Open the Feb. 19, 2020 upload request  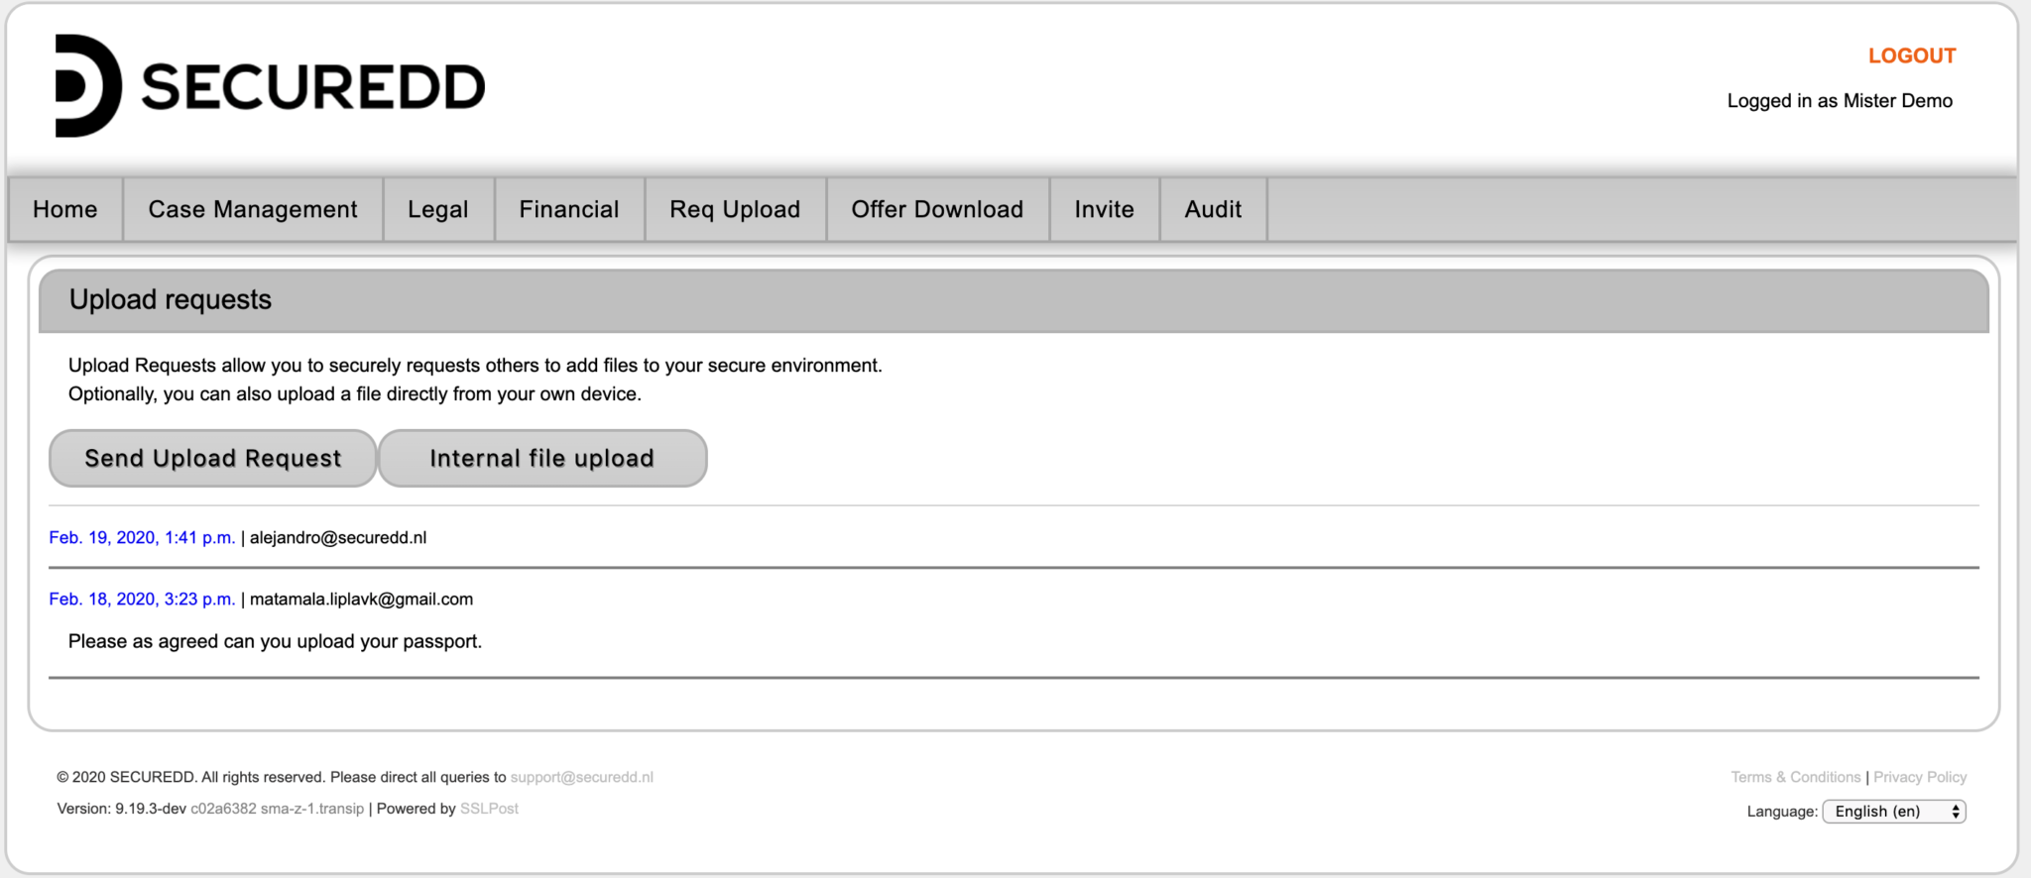tap(142, 538)
